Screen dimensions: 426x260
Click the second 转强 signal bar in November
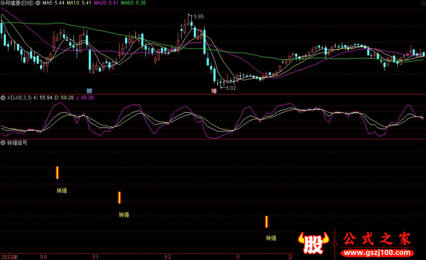[x=119, y=198]
